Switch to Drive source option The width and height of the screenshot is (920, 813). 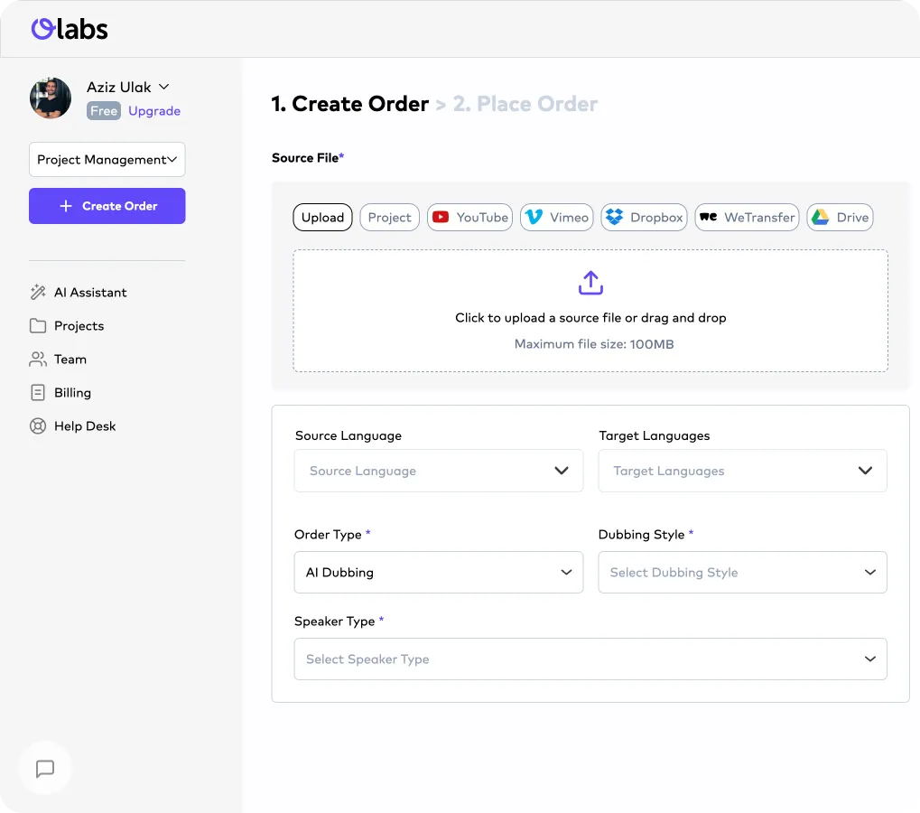[x=840, y=218]
